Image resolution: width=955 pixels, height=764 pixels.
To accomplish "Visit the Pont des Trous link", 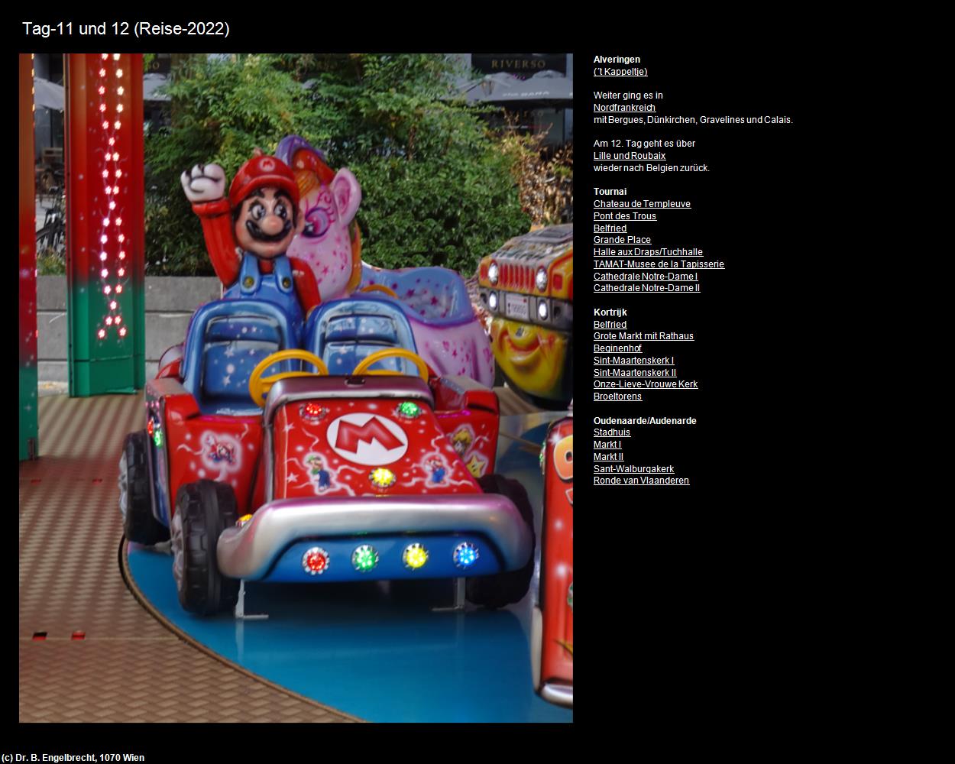I will point(625,216).
